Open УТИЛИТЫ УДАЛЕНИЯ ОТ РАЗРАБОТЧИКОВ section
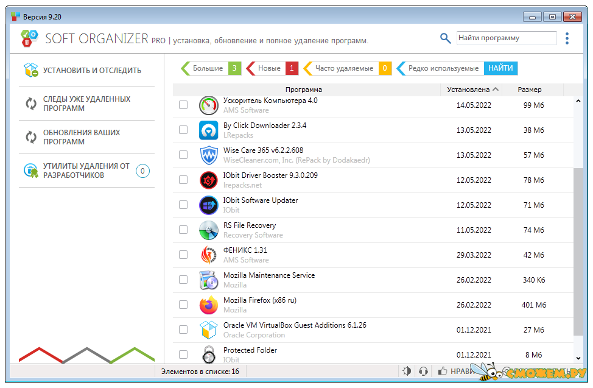The height and width of the screenshot is (388, 593). click(x=86, y=171)
